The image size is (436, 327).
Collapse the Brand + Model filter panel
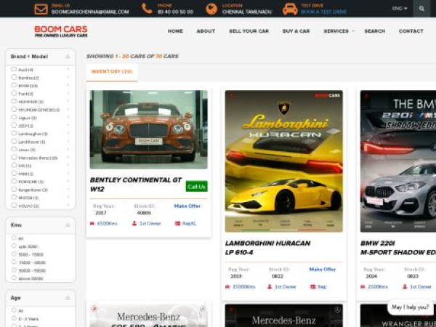(x=68, y=57)
